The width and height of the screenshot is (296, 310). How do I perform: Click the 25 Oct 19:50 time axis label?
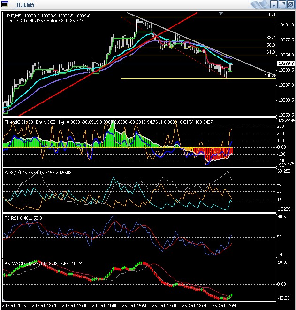[225, 305]
